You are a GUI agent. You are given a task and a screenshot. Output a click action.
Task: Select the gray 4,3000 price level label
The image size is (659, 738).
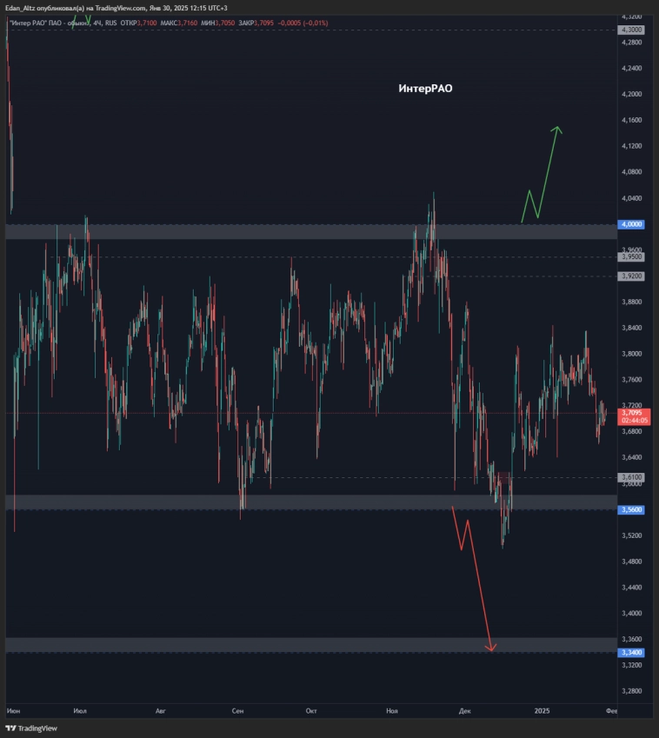pos(631,30)
